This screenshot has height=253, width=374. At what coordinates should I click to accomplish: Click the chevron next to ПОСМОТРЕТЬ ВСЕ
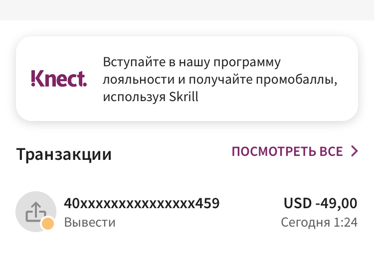tap(355, 151)
